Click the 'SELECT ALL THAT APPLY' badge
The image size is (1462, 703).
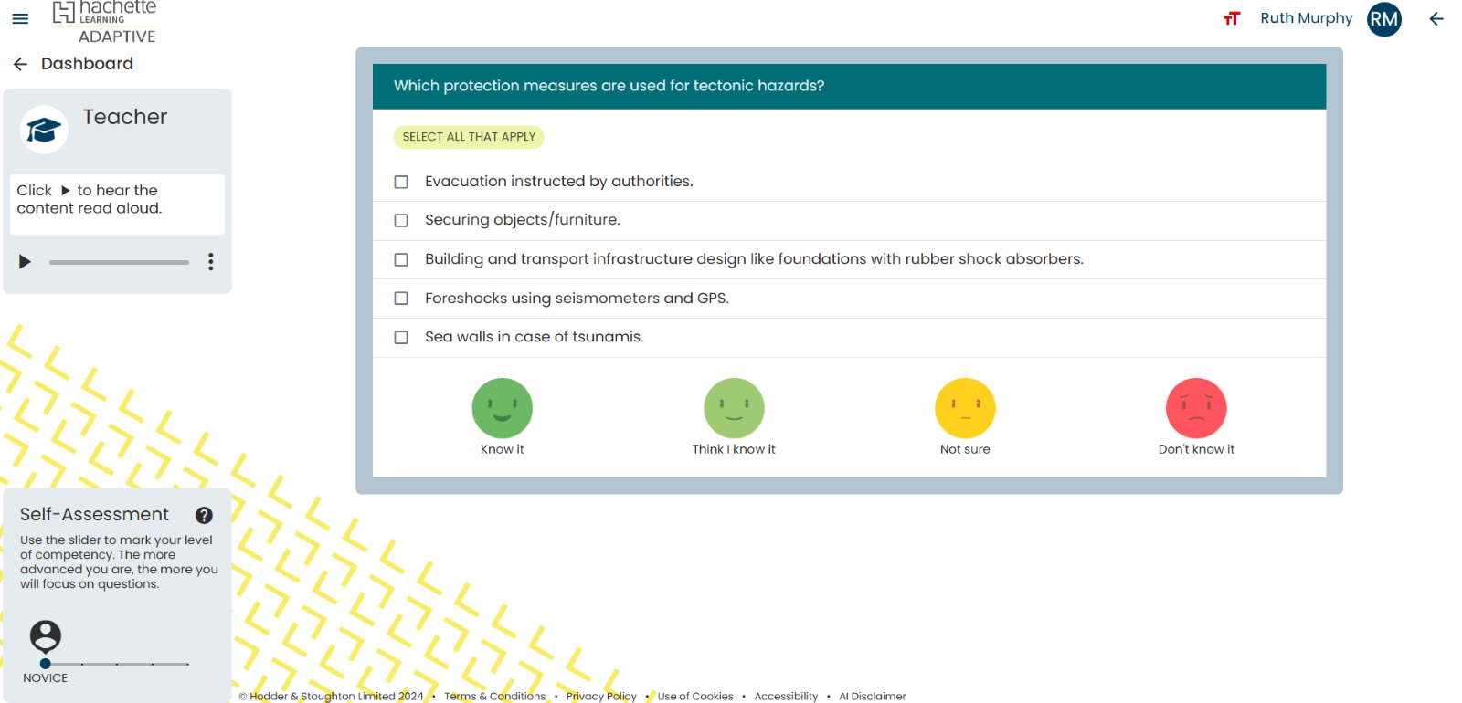(469, 137)
